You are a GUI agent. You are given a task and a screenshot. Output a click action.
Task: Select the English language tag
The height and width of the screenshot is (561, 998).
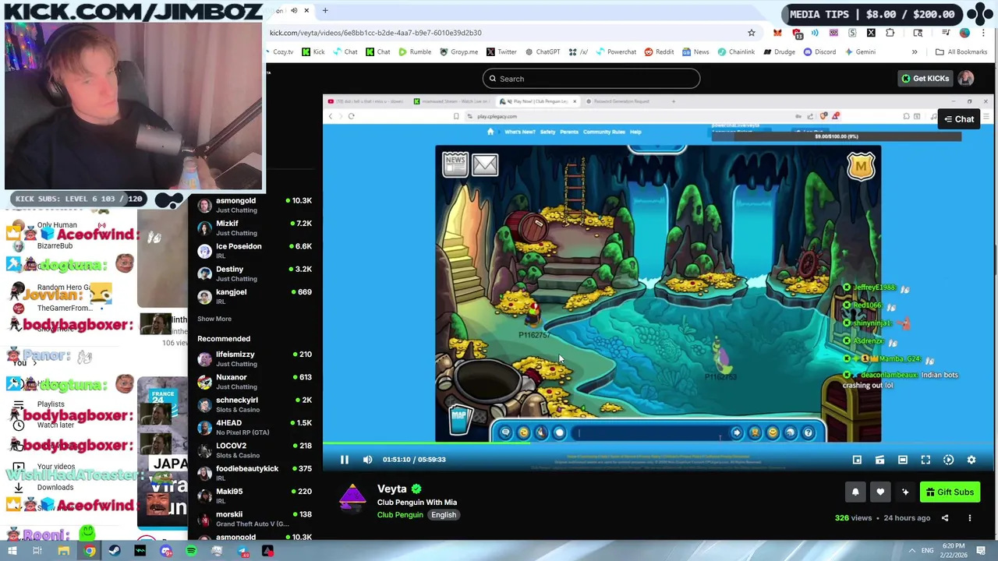tap(444, 515)
